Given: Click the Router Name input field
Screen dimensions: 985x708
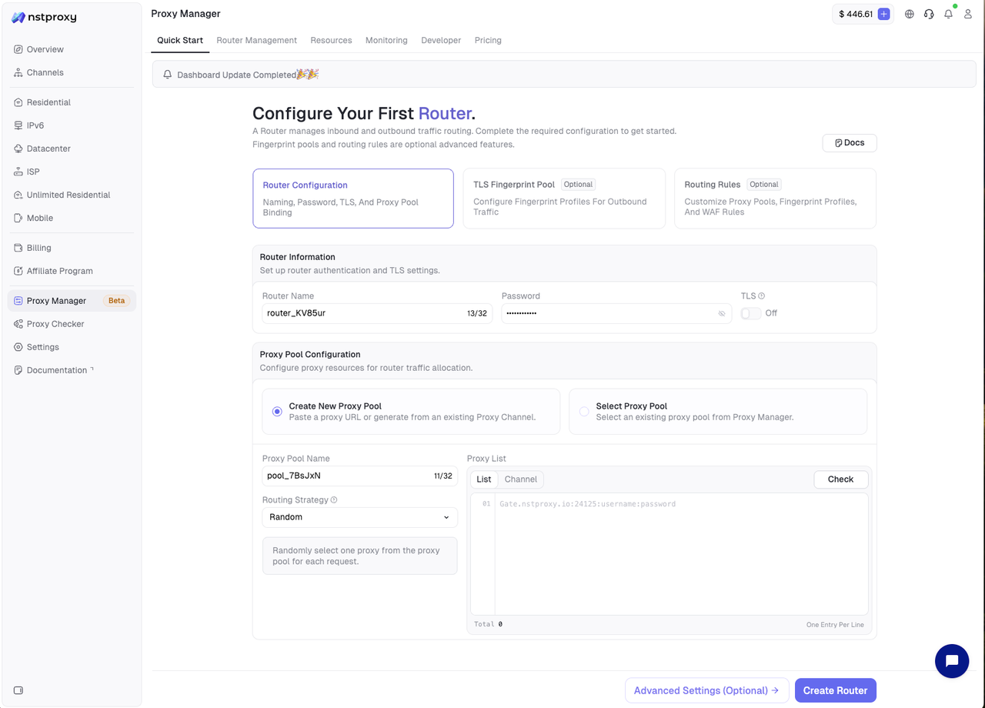Looking at the screenshot, I should coord(377,313).
